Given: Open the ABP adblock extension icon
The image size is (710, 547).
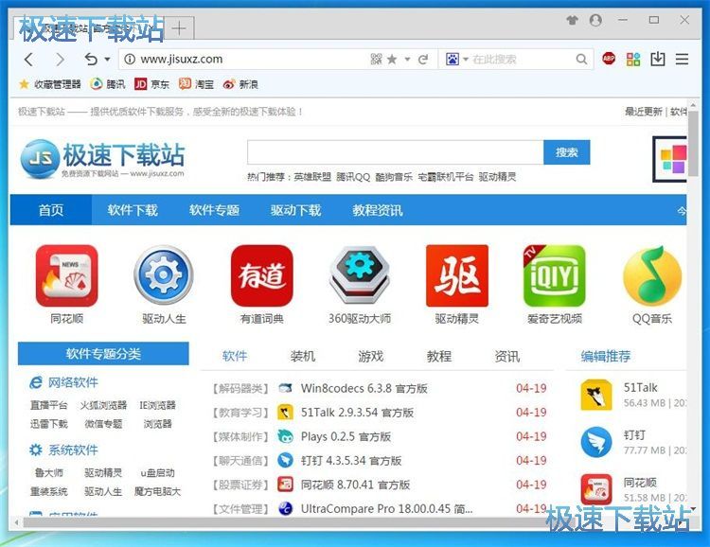Looking at the screenshot, I should point(609,59).
